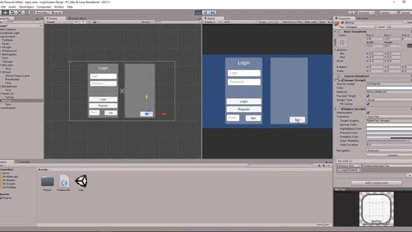This screenshot has width=412, height=232.
Task: Click the Login button in the Game view
Action: (x=244, y=101)
